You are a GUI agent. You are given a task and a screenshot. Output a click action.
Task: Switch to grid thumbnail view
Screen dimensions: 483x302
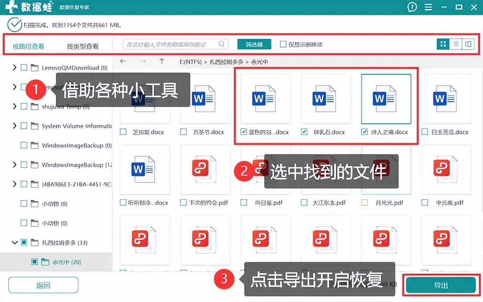(x=443, y=44)
